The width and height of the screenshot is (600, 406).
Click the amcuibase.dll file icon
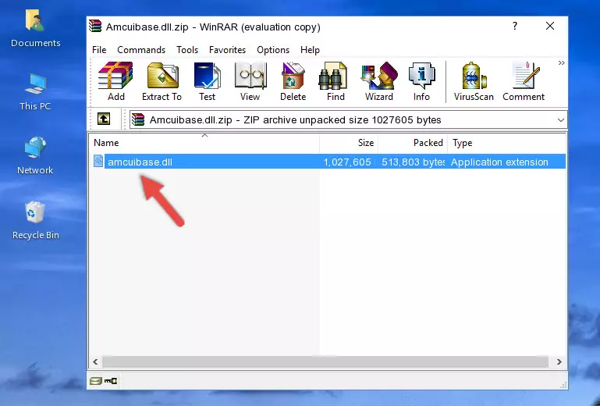pos(98,162)
